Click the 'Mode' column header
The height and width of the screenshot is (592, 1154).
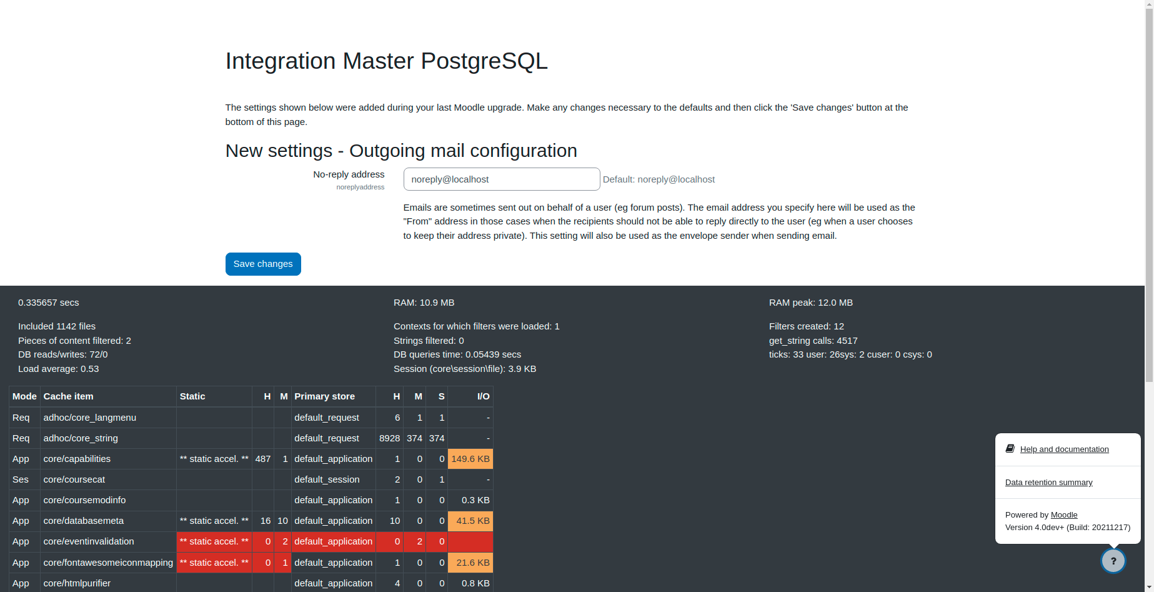pyautogui.click(x=25, y=396)
